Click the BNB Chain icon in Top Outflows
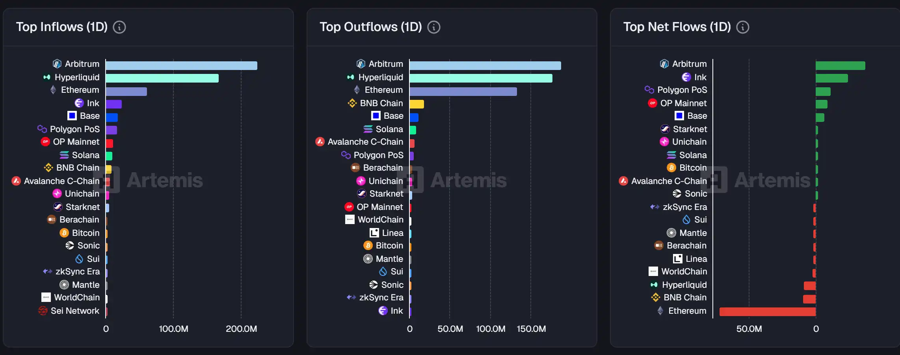Screen dimensions: 900x355 (352, 103)
